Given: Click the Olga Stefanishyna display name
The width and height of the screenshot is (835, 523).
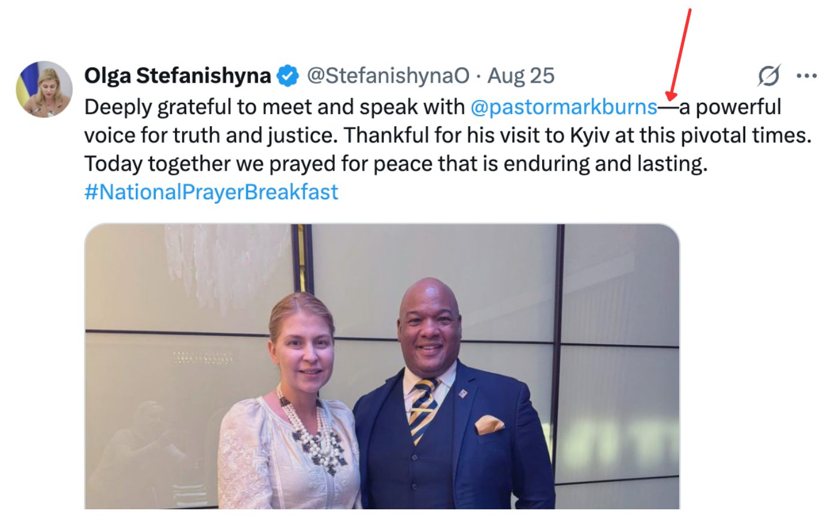Looking at the screenshot, I should pyautogui.click(x=178, y=75).
